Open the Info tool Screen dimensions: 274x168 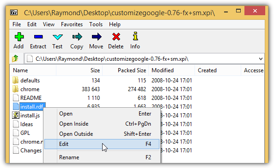pyautogui.click(x=135, y=36)
